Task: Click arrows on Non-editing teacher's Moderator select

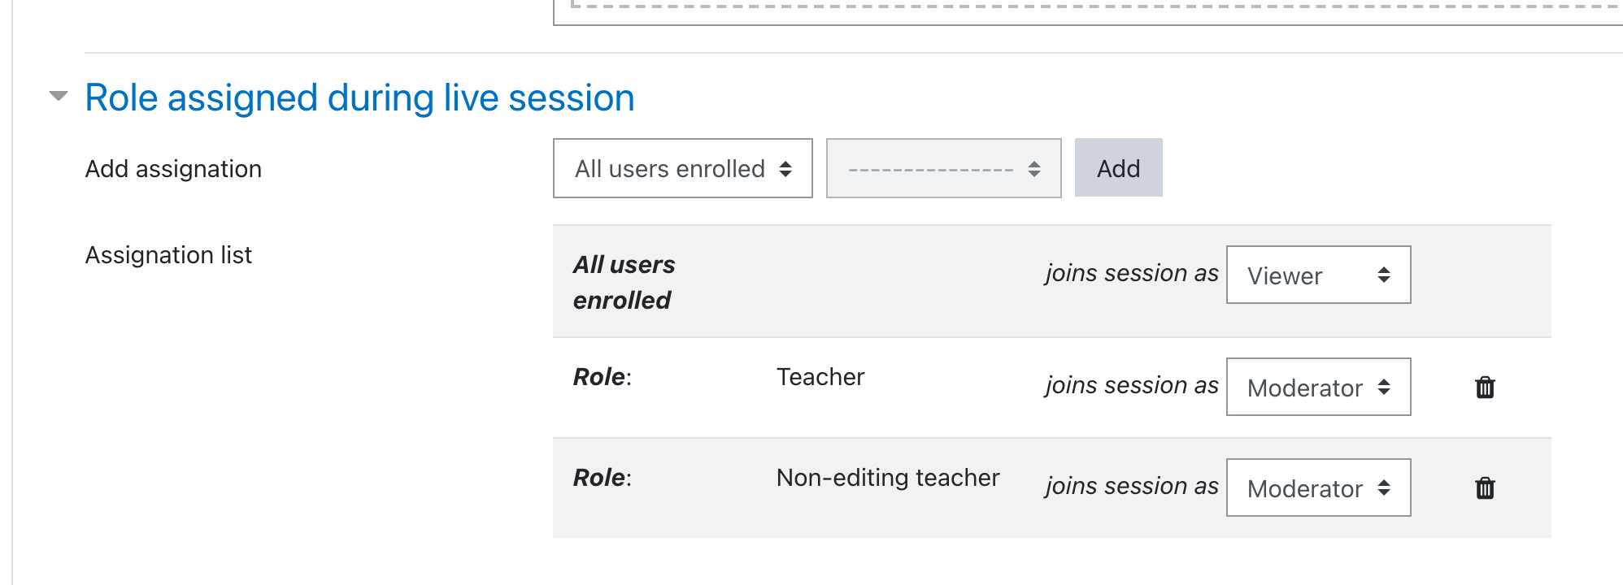Action: [1384, 487]
